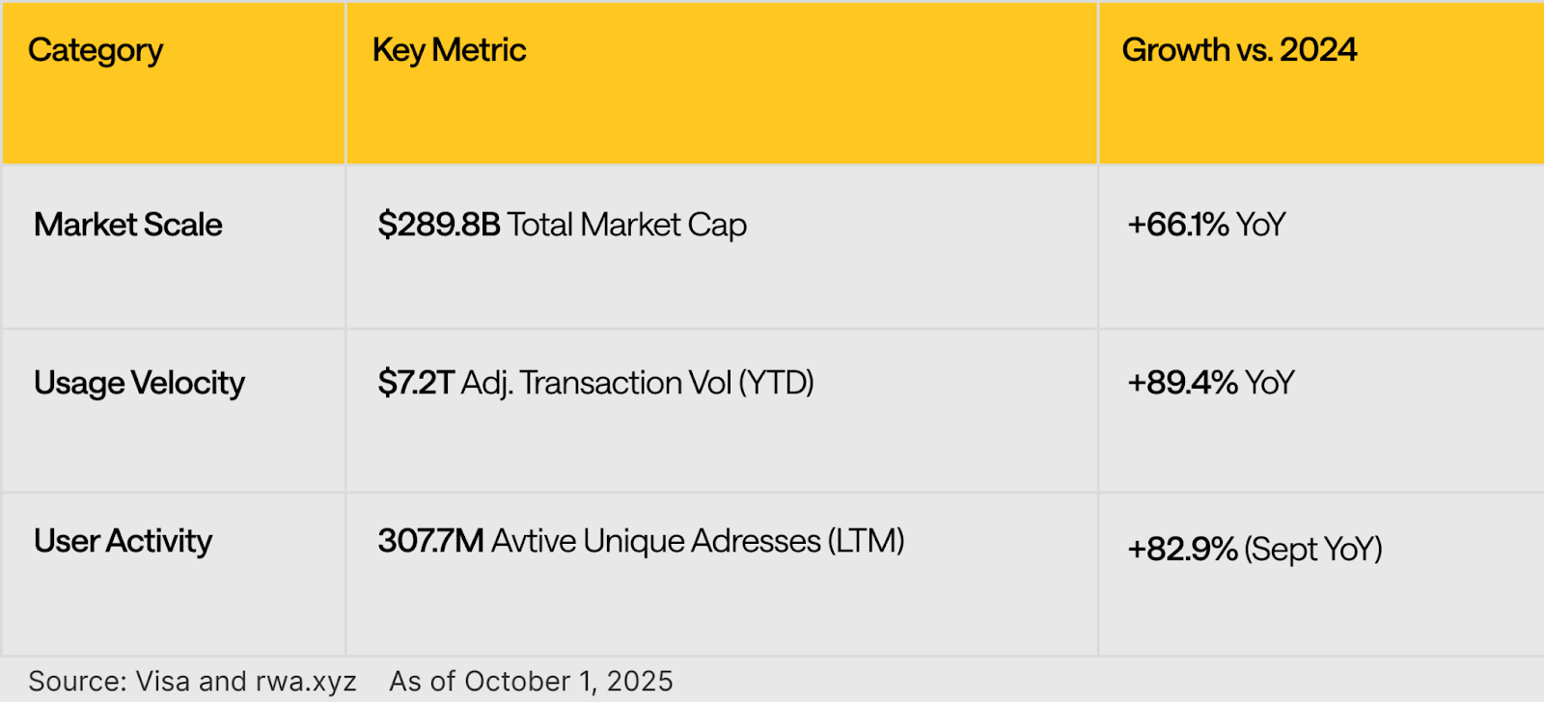This screenshot has height=702, width=1544.
Task: Click the rwa.xyz source reference
Action: coord(306,682)
